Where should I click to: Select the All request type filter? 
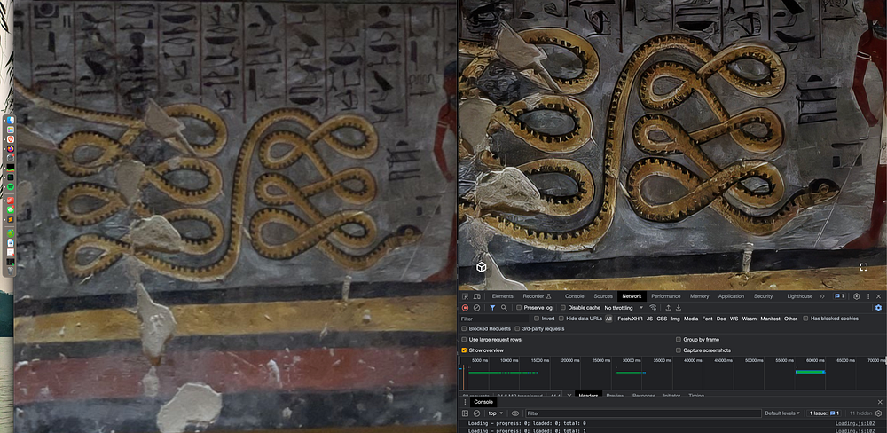608,319
